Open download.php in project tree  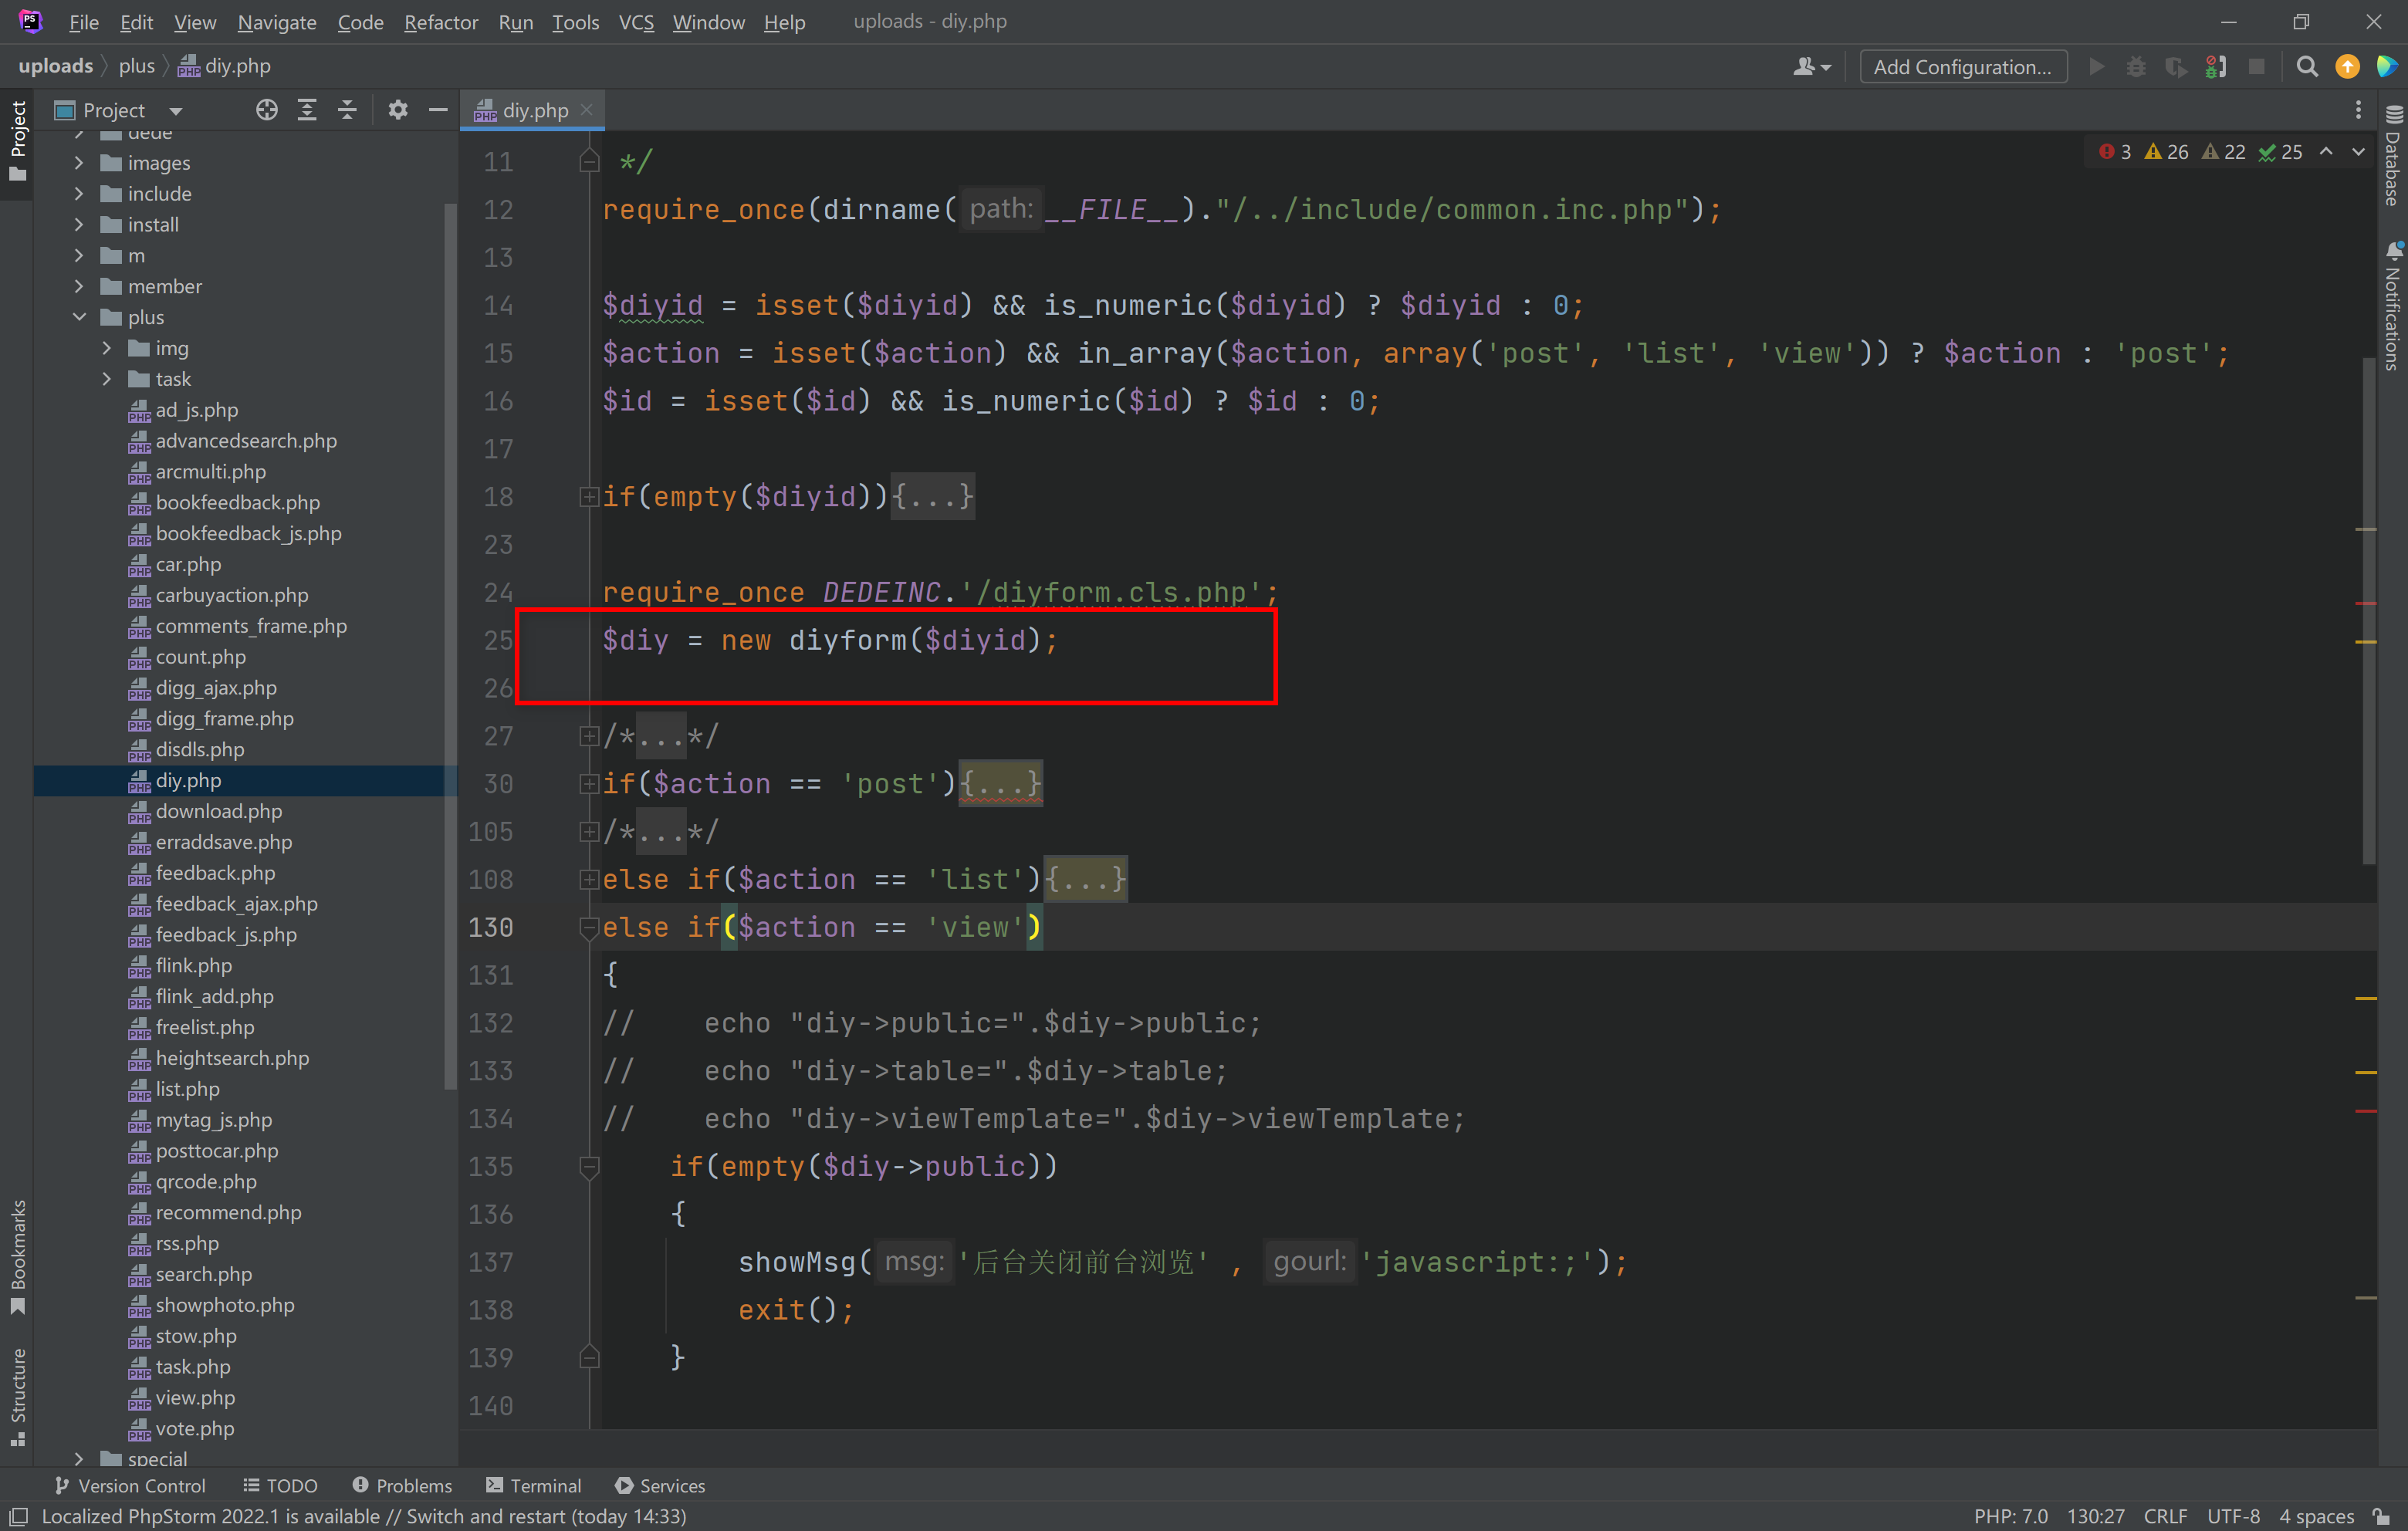tap(218, 811)
